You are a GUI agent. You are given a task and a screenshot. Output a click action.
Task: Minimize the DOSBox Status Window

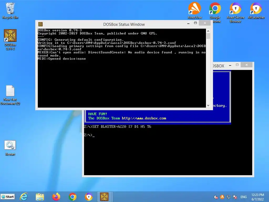point(188,23)
